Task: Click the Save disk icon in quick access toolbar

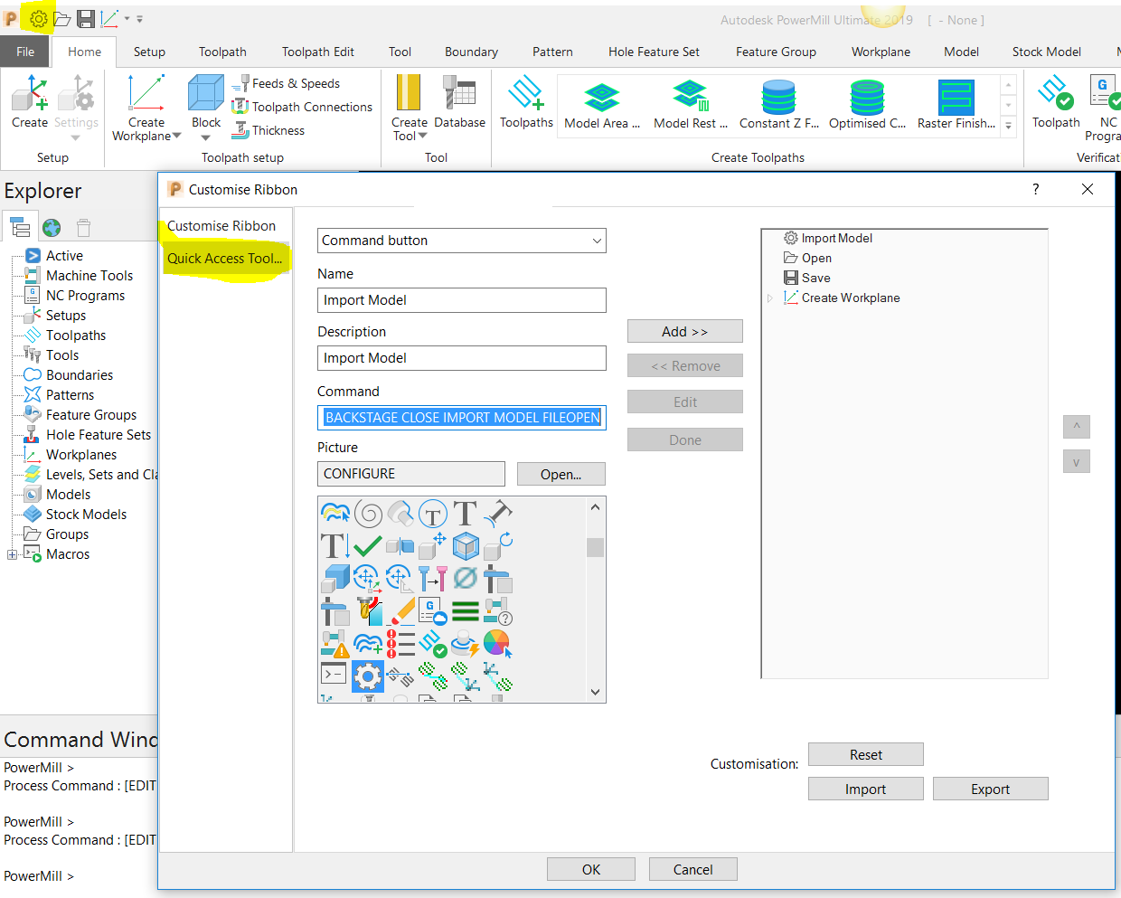Action: tap(86, 19)
